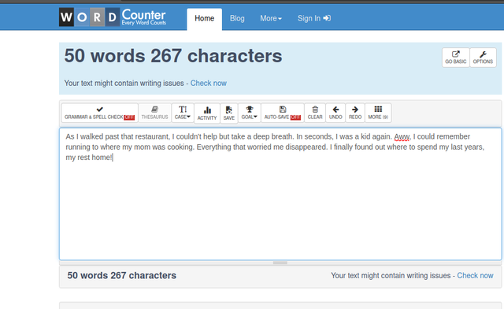Grab the textarea resize handle

pyautogui.click(x=280, y=262)
